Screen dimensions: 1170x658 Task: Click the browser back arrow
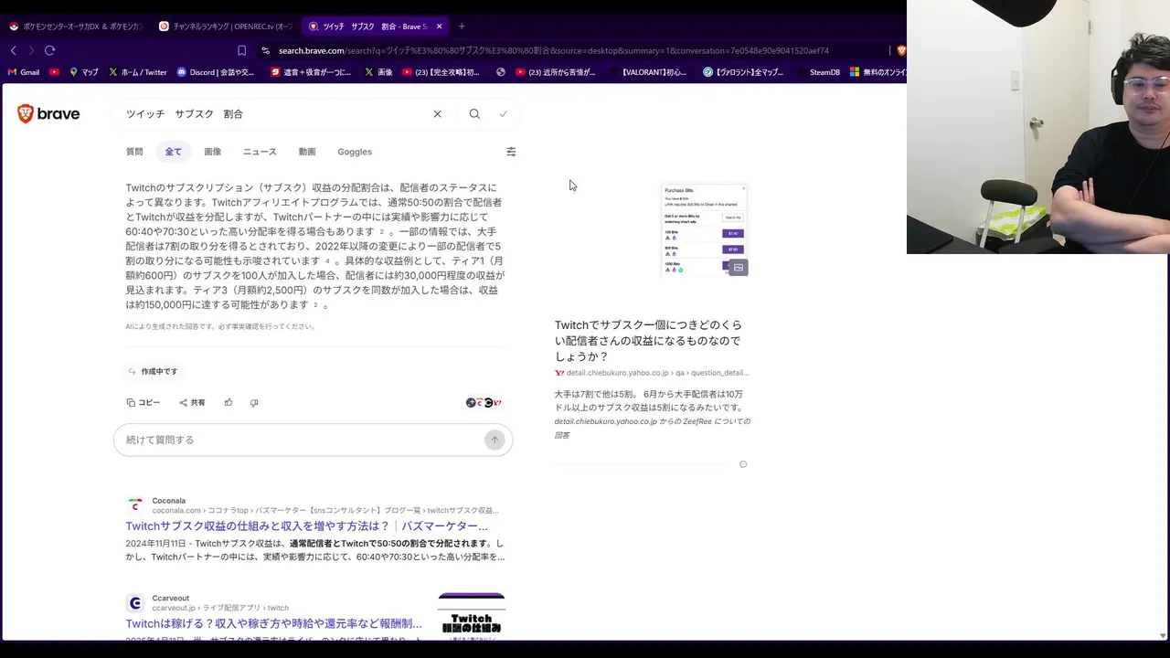pos(13,50)
